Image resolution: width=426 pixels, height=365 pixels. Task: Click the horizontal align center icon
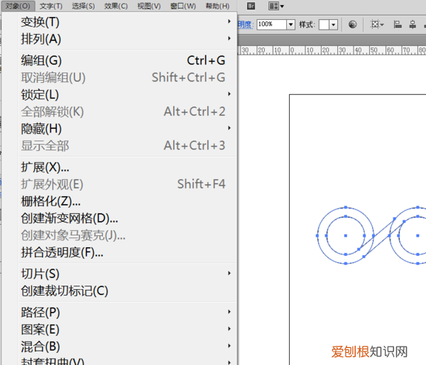coord(412,24)
